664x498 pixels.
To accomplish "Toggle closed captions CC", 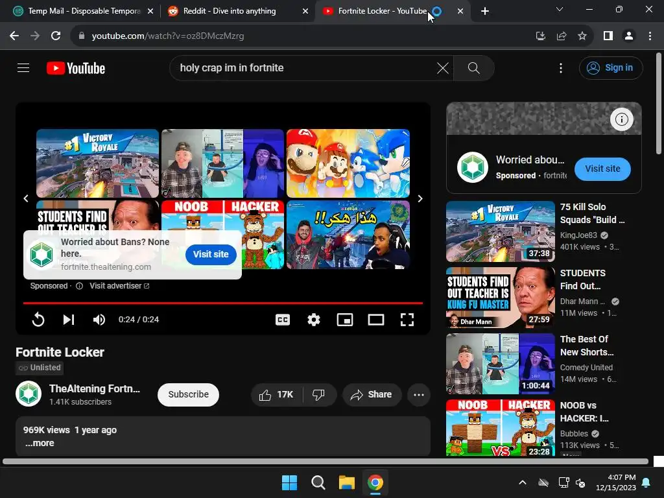I will [x=283, y=319].
